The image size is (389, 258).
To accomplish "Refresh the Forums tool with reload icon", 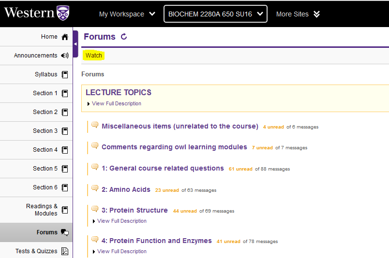I will click(x=124, y=37).
